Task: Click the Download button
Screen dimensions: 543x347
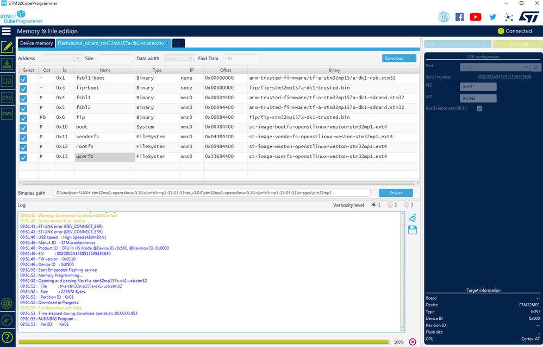Action: (x=395, y=59)
